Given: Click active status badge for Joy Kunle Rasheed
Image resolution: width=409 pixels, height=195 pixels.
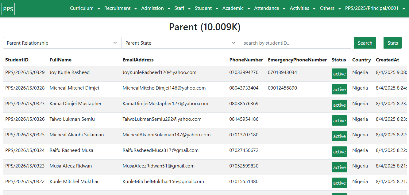Looking at the screenshot, I should pyautogui.click(x=339, y=74).
